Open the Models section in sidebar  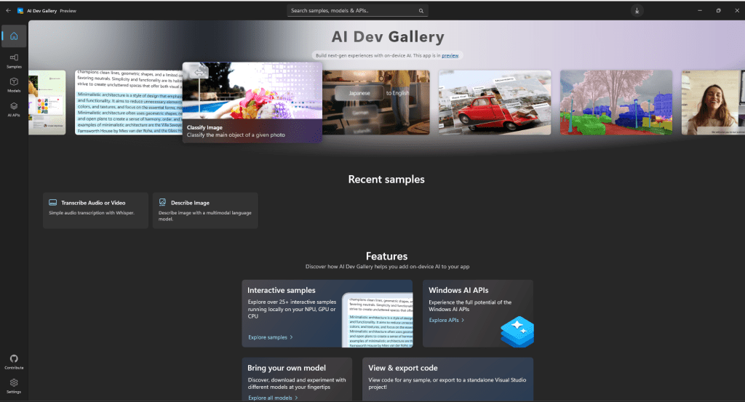pyautogui.click(x=14, y=84)
